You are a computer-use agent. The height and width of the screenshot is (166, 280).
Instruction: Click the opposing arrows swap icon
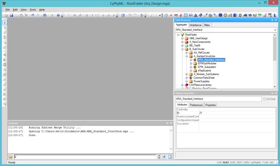[x=250, y=15]
